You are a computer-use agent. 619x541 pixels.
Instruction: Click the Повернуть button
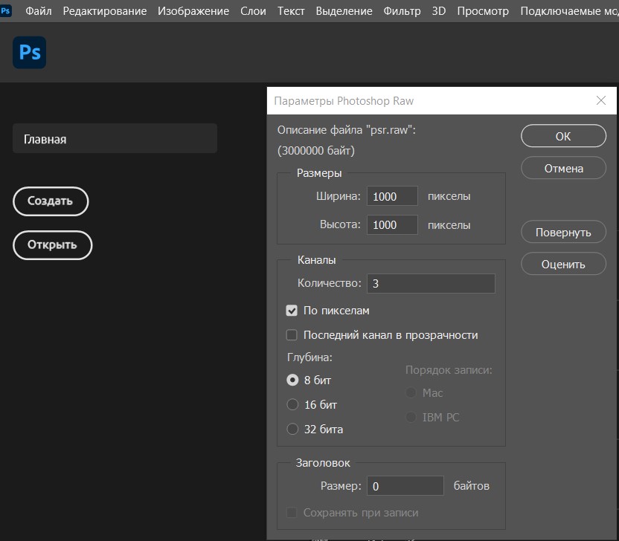point(563,233)
